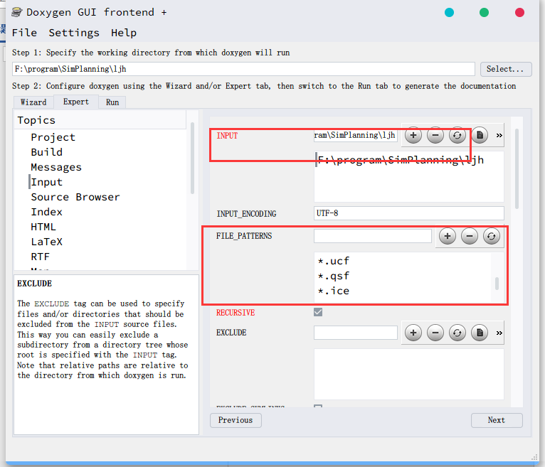Viewport: 545px width, 467px height.
Task: Select Source Browser topic
Action: [75, 197]
